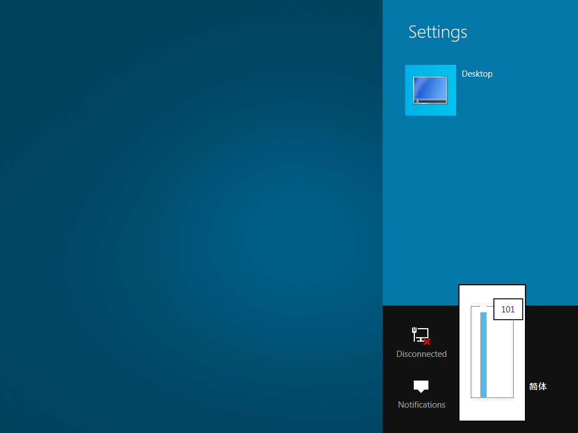Switch the 简体 input language
578x433 pixels.
[x=538, y=386]
